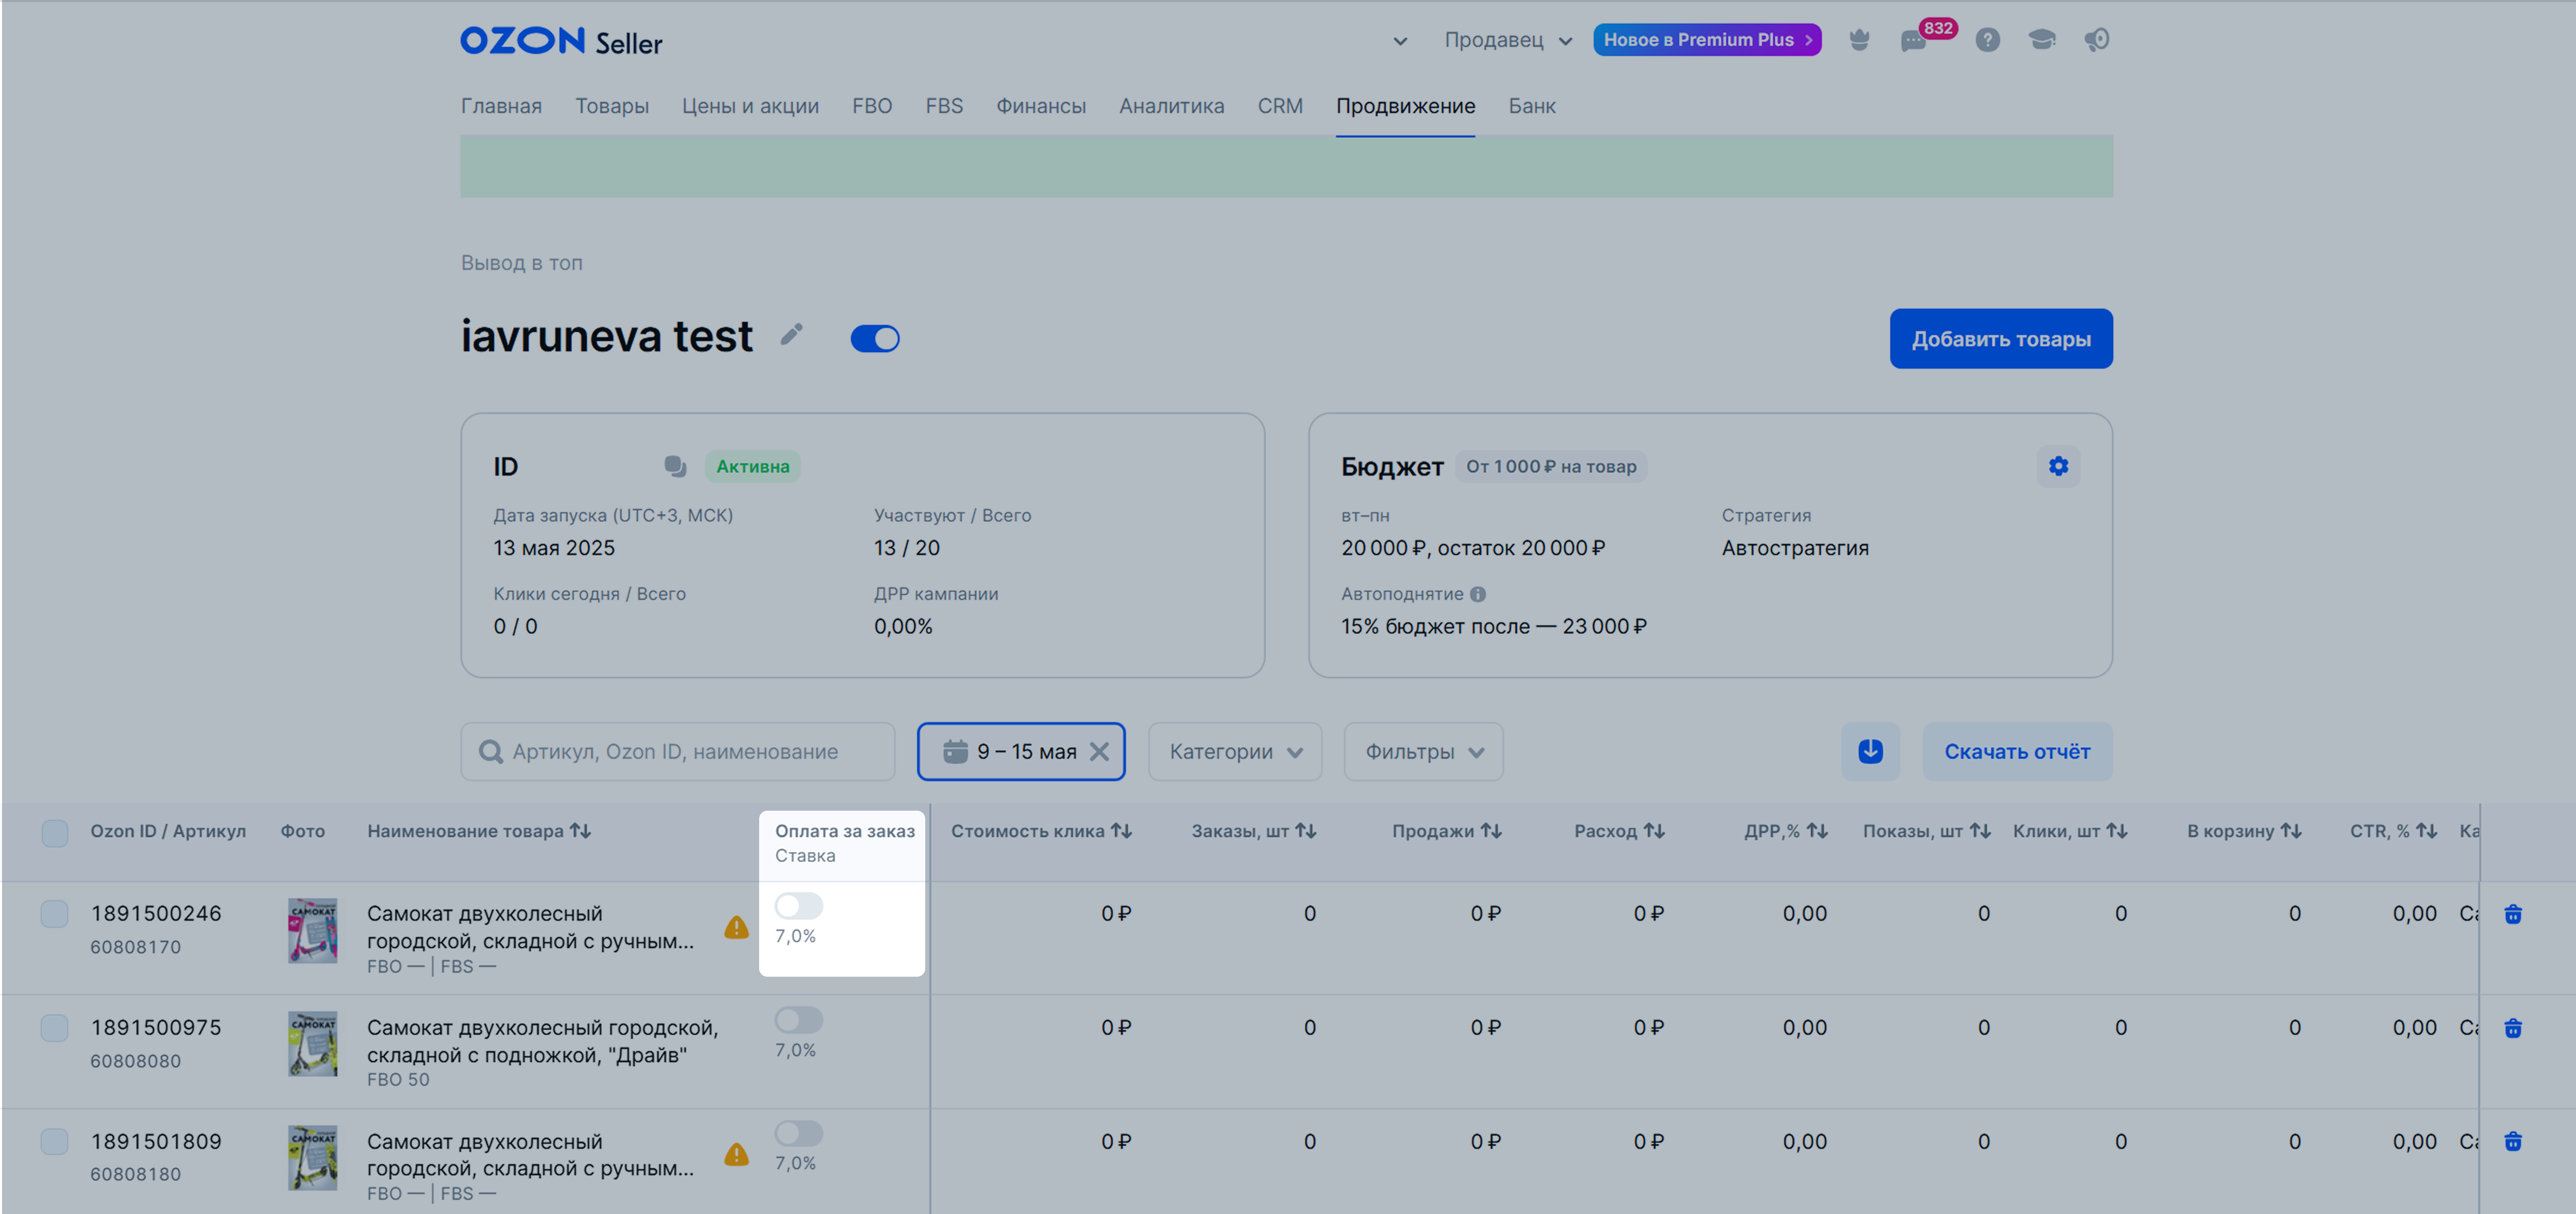Focus the Артикул, Ozon ID search field
The width and height of the screenshot is (2576, 1214).
677,752
